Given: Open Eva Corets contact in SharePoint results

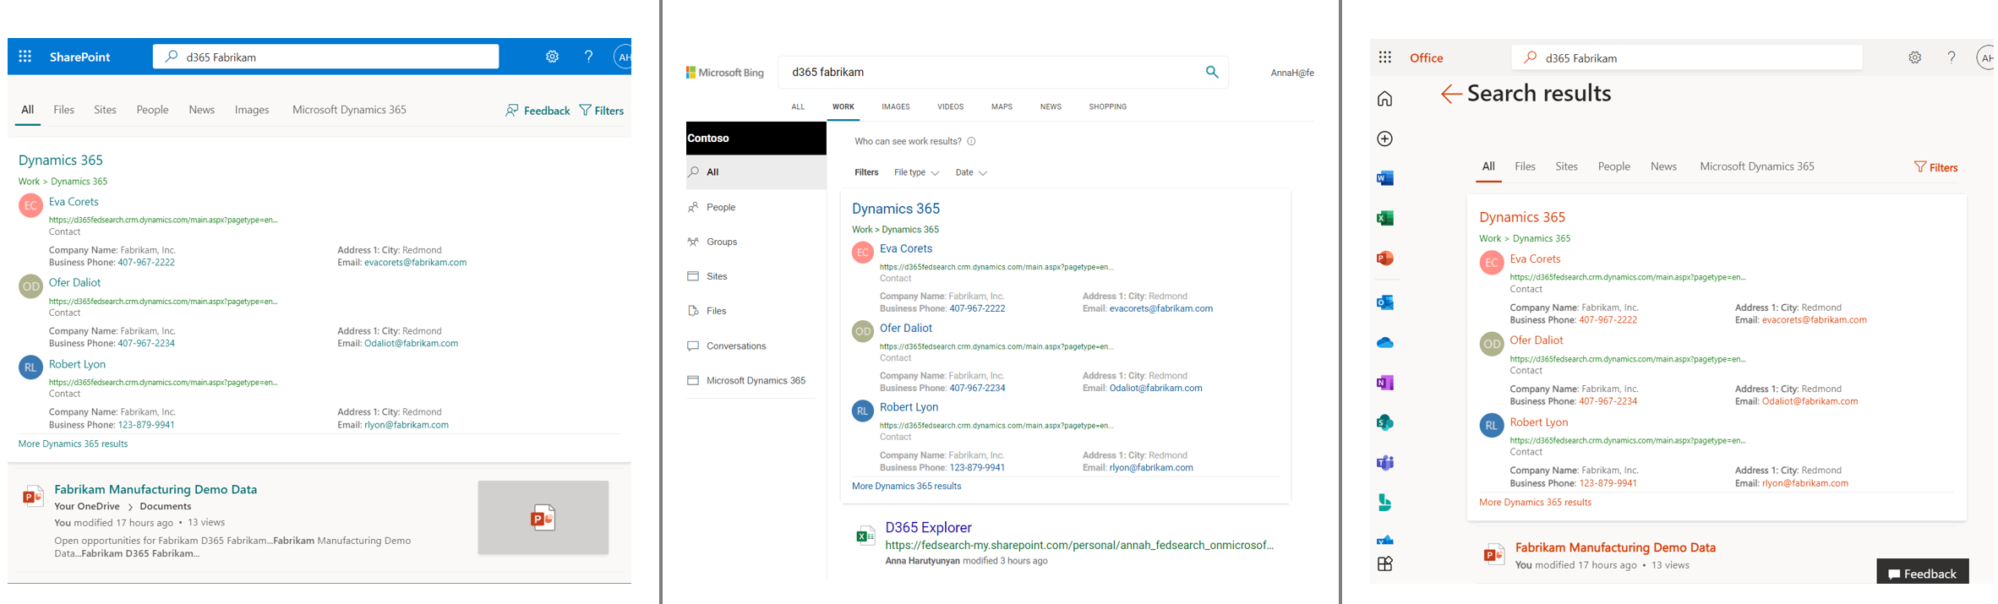Looking at the screenshot, I should 74,202.
